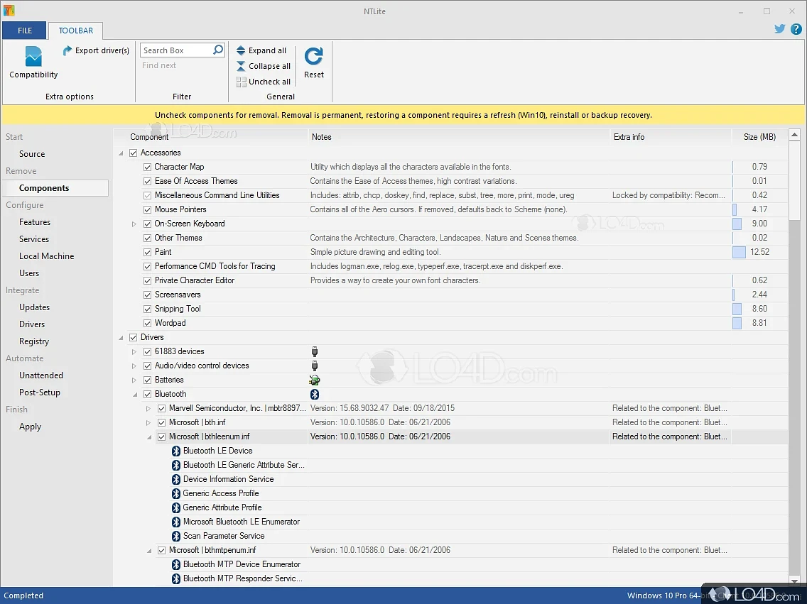Click Uncheck all button
Image resolution: width=807 pixels, height=604 pixels.
tap(263, 82)
